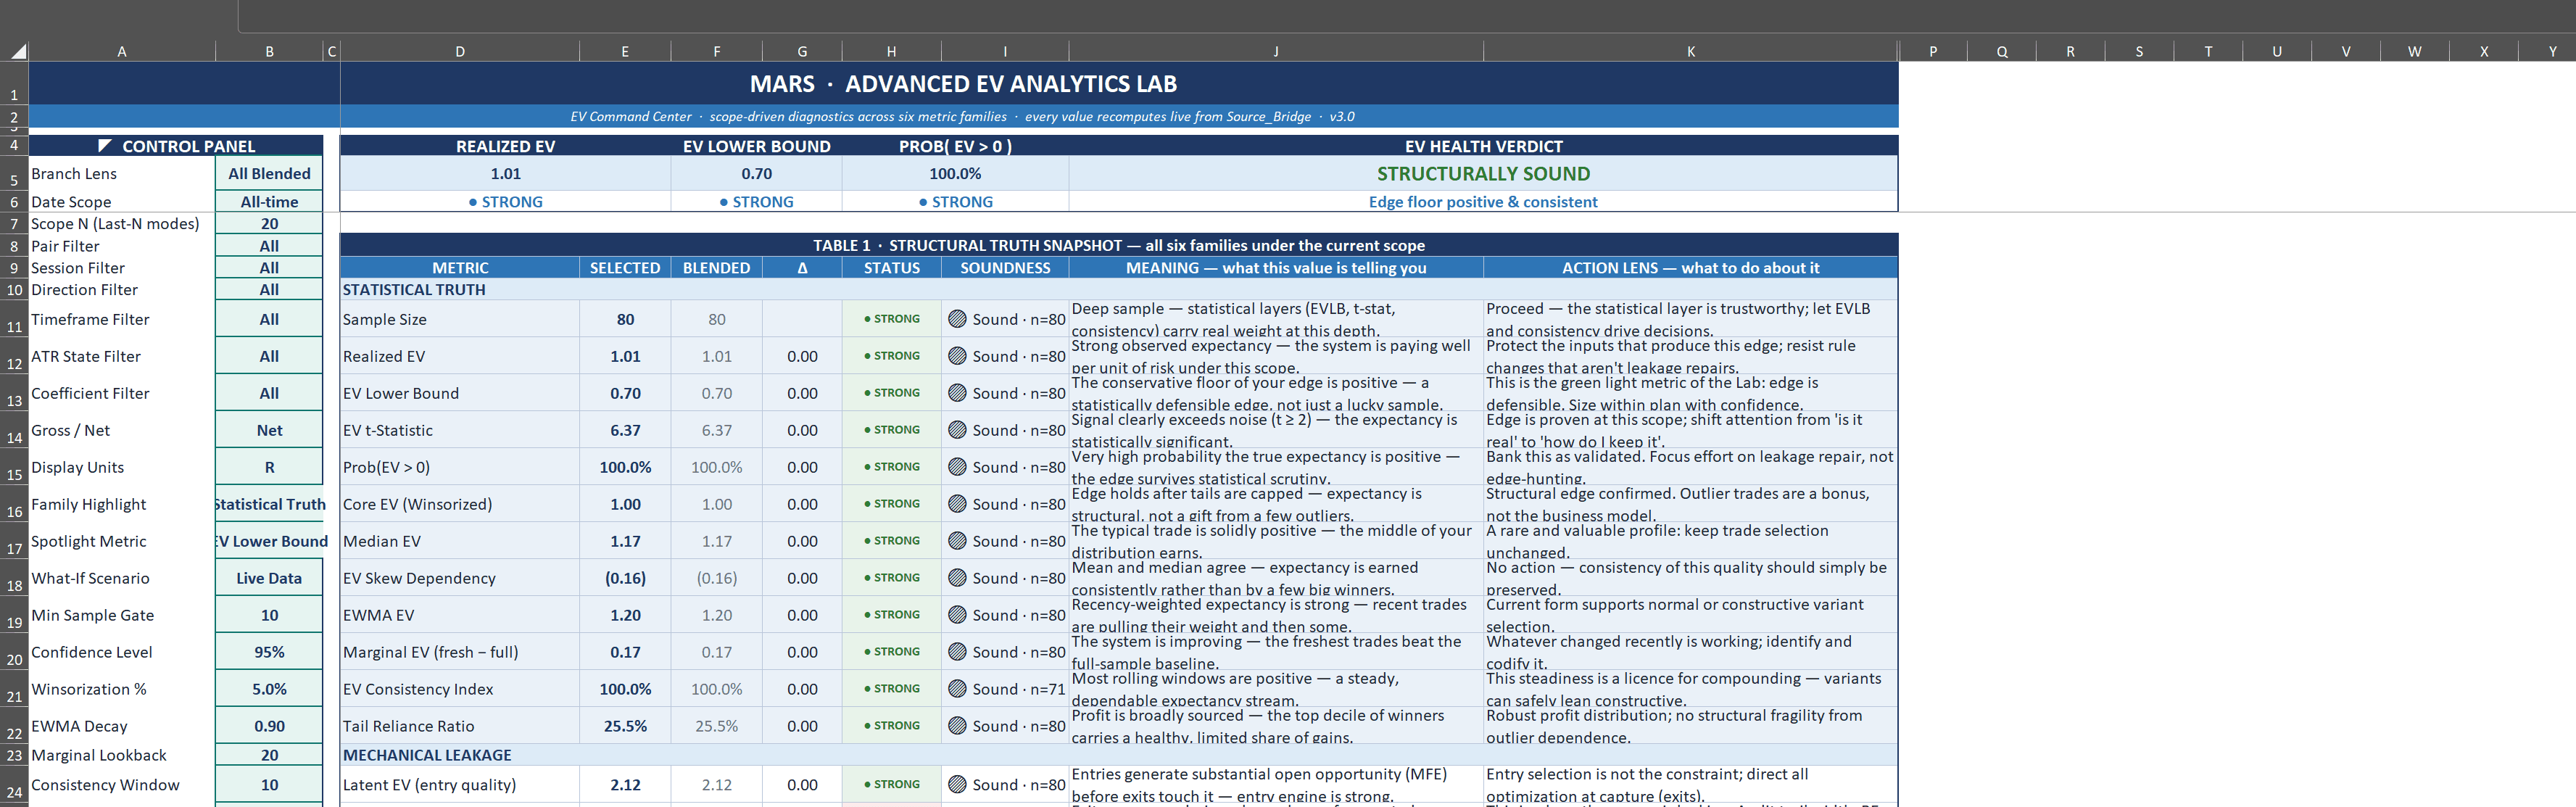This screenshot has width=2576, height=807.
Task: Select column P header
Action: (1933, 52)
